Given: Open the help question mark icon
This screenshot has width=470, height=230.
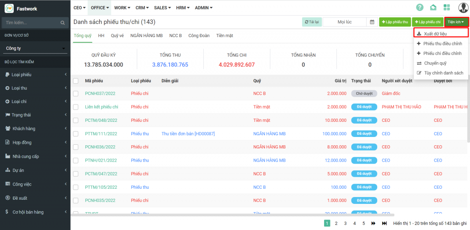Looking at the screenshot, I should click(420, 7).
